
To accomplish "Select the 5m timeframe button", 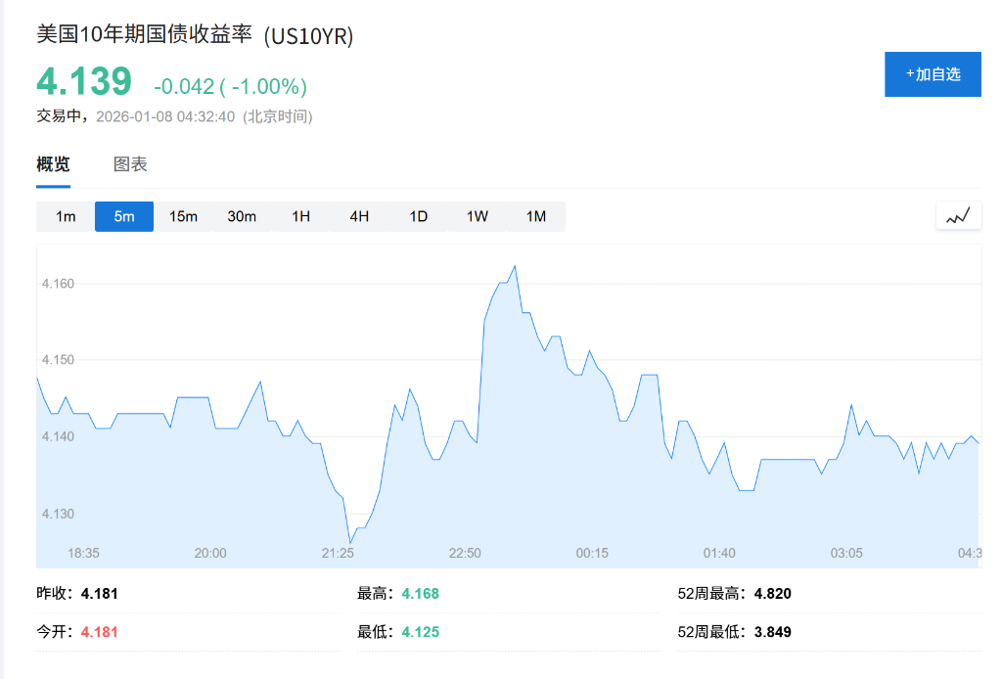I will 123,216.
